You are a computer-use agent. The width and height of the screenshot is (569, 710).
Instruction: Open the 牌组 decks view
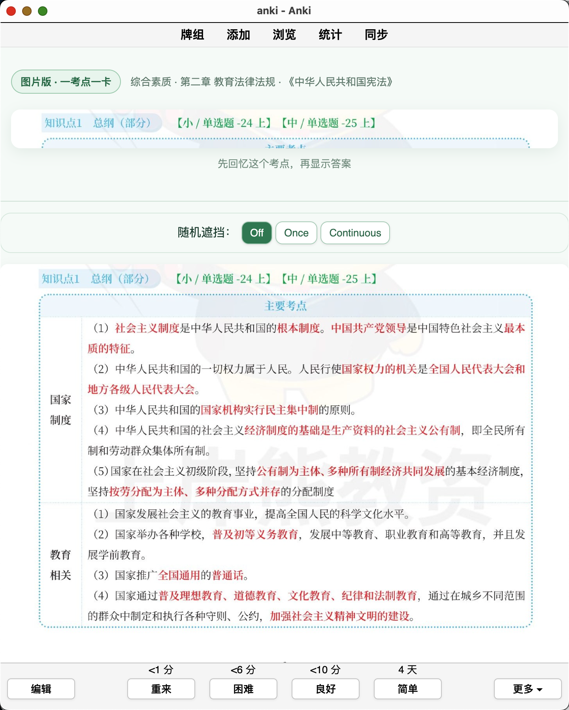[192, 35]
